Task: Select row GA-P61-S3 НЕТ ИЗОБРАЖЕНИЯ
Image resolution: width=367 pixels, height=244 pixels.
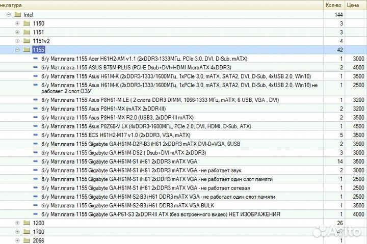Action: pos(183,214)
